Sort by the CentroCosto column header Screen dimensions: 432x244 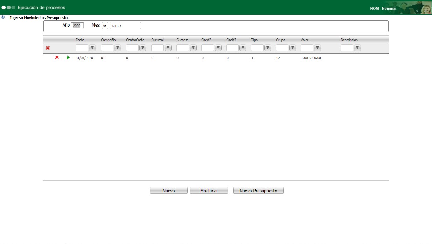coord(135,40)
